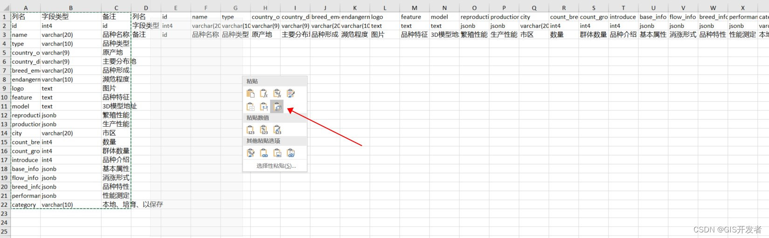769x238 pixels.
Task: Select cell C8 with 濒危程度
Action: click(x=116, y=80)
